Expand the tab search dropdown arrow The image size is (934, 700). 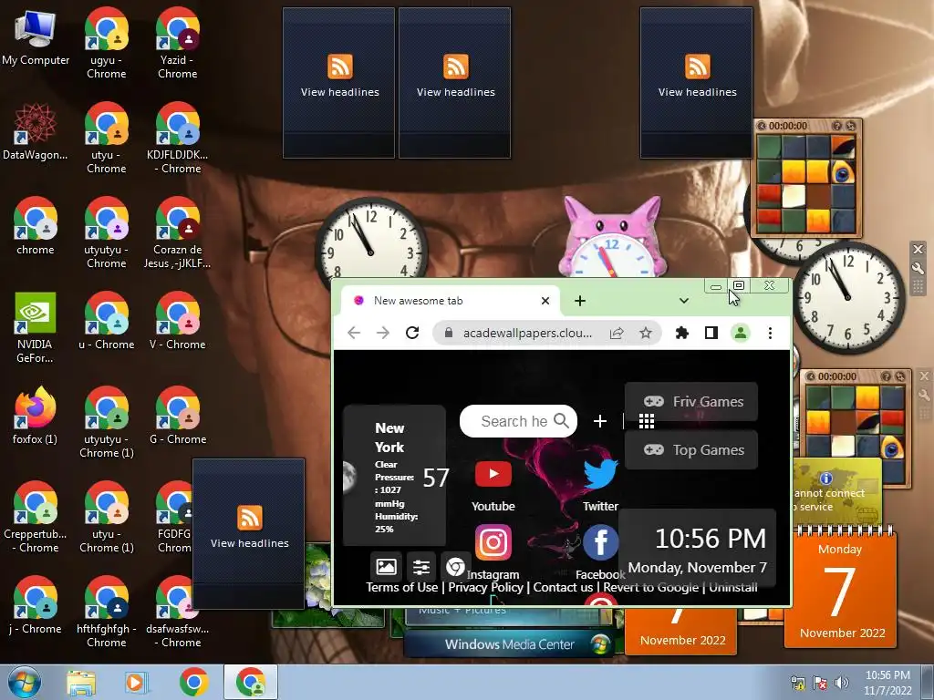tap(684, 301)
